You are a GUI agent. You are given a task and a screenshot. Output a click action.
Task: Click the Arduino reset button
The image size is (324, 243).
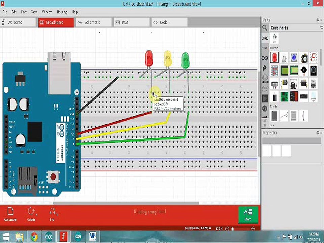pyautogui.click(x=53, y=177)
